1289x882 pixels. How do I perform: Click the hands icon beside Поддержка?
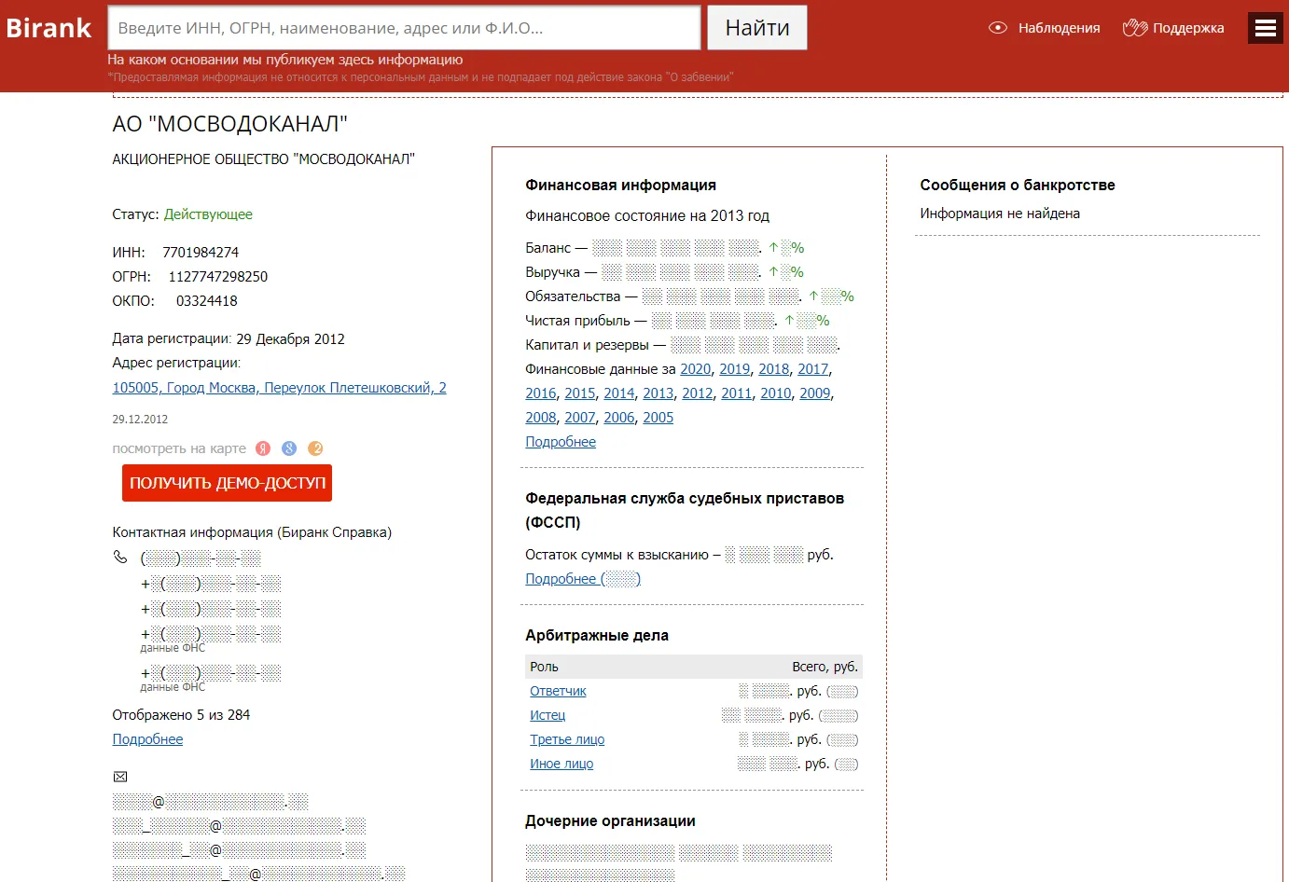coord(1134,28)
